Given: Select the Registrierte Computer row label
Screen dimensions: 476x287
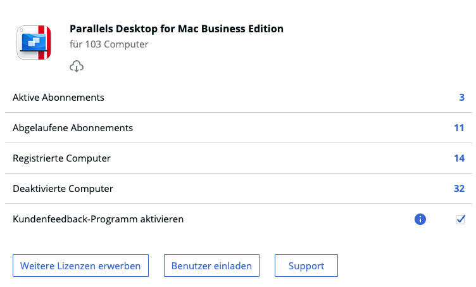Looking at the screenshot, I should click(x=61, y=158).
